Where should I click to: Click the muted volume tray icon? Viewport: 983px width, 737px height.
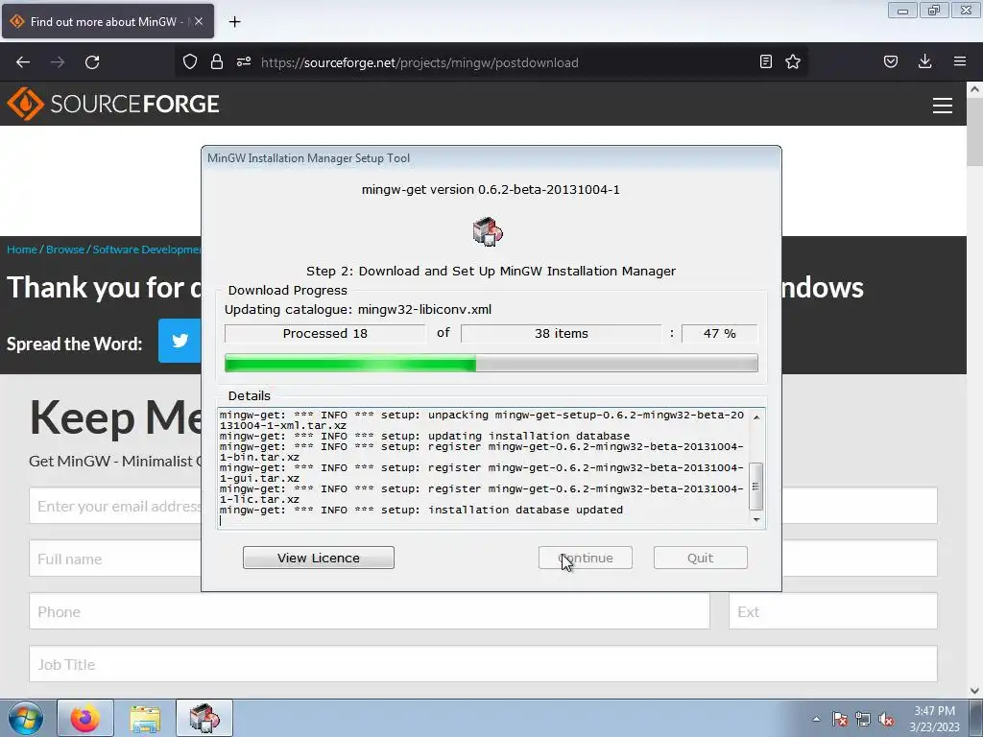886,720
